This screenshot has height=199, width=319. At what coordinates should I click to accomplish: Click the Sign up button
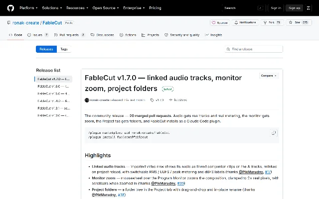(x=294, y=8)
